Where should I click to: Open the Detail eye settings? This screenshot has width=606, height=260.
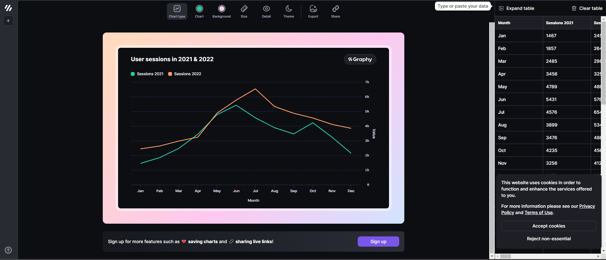coord(266,11)
